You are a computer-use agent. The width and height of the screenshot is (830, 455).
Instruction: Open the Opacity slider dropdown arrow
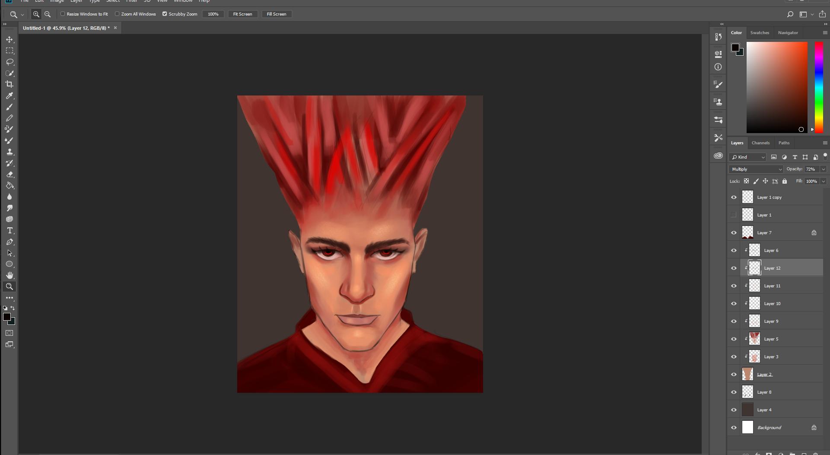pos(824,169)
